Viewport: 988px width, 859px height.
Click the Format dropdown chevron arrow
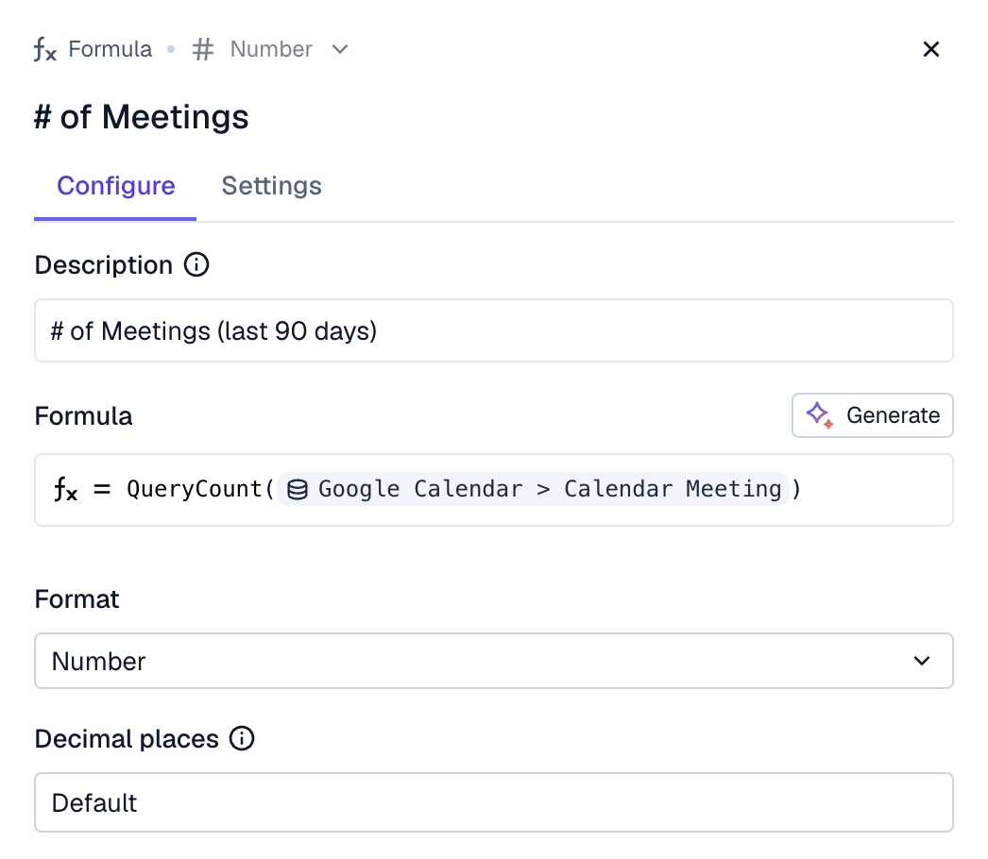[x=923, y=661]
